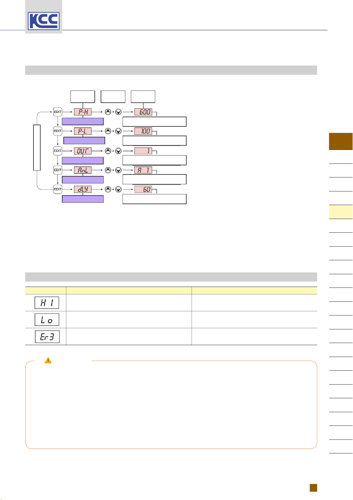Viewport: 353px width, 500px height.
Task: Click the EDIT button beside P-L
Action: pos(57,131)
